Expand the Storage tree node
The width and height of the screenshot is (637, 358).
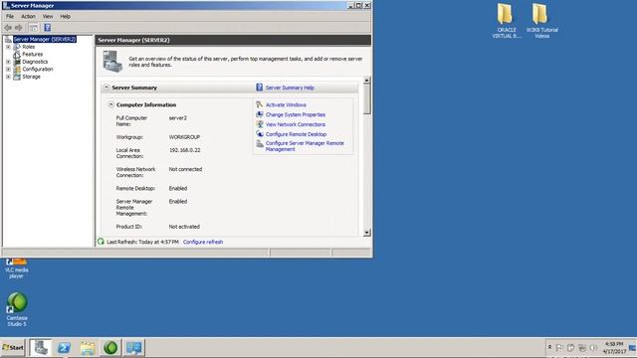(8, 77)
